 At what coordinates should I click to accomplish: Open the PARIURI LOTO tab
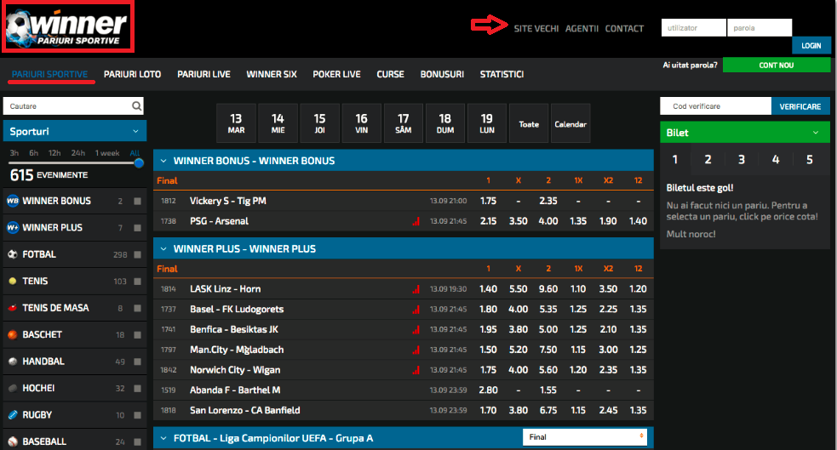[132, 74]
